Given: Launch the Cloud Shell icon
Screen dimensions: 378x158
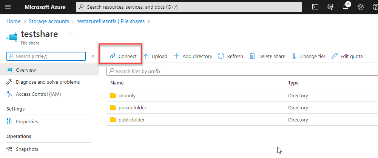Looking at the screenshot, I should coord(315,7).
